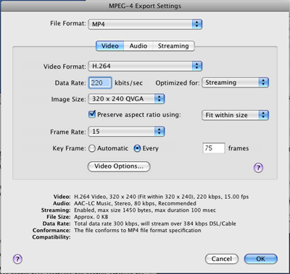
Task: Click the AAC-LC Music audio summary line
Action: (x=135, y=203)
